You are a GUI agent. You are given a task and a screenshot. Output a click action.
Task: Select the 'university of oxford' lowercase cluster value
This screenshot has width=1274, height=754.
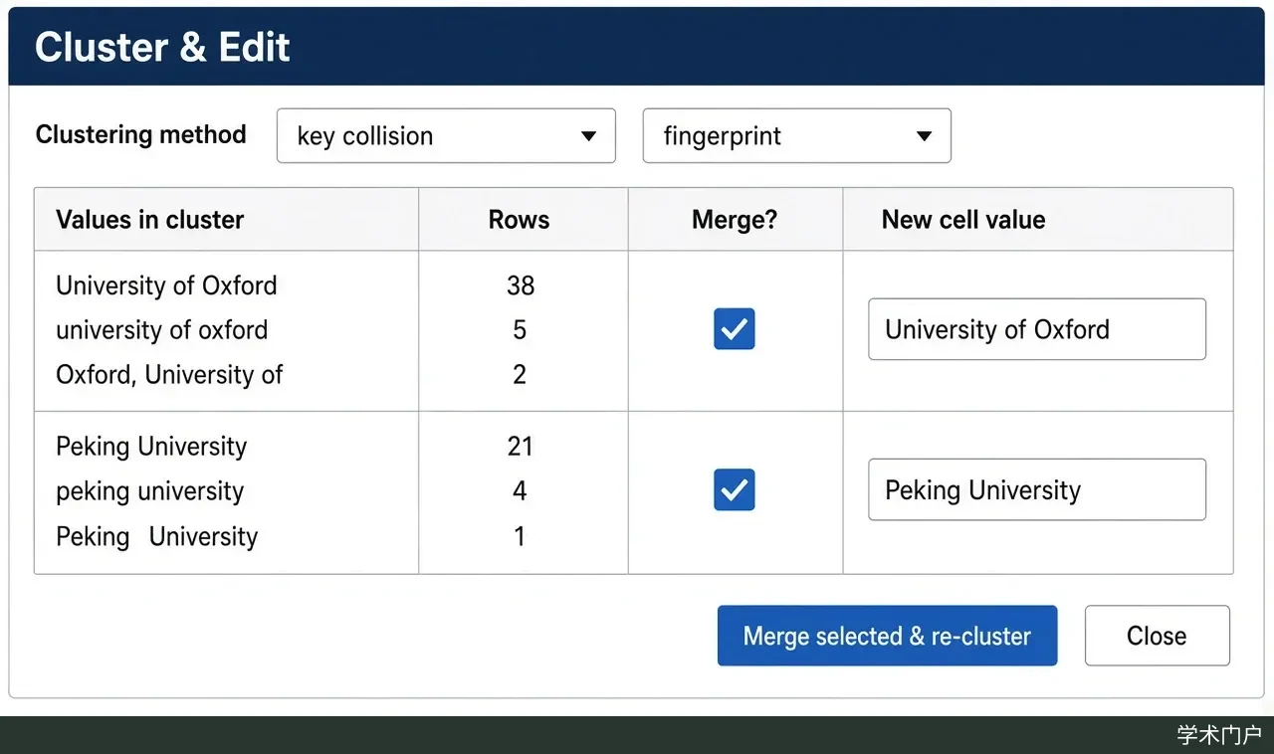coord(162,330)
